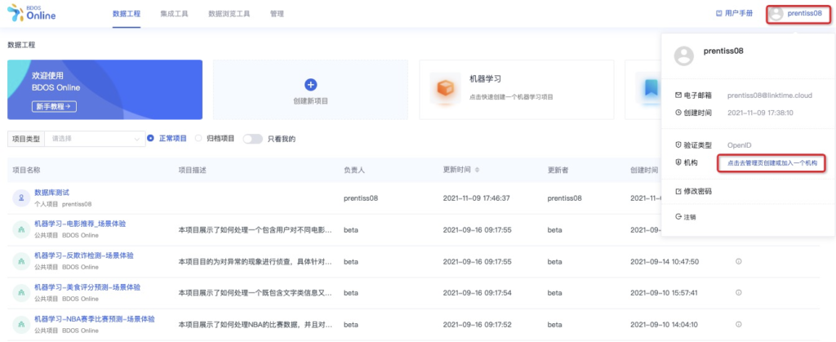Viewport: 836px width, 342px height.
Task: Open the 机器学习-美食评分预测-场景体验 project
Action: click(87, 287)
